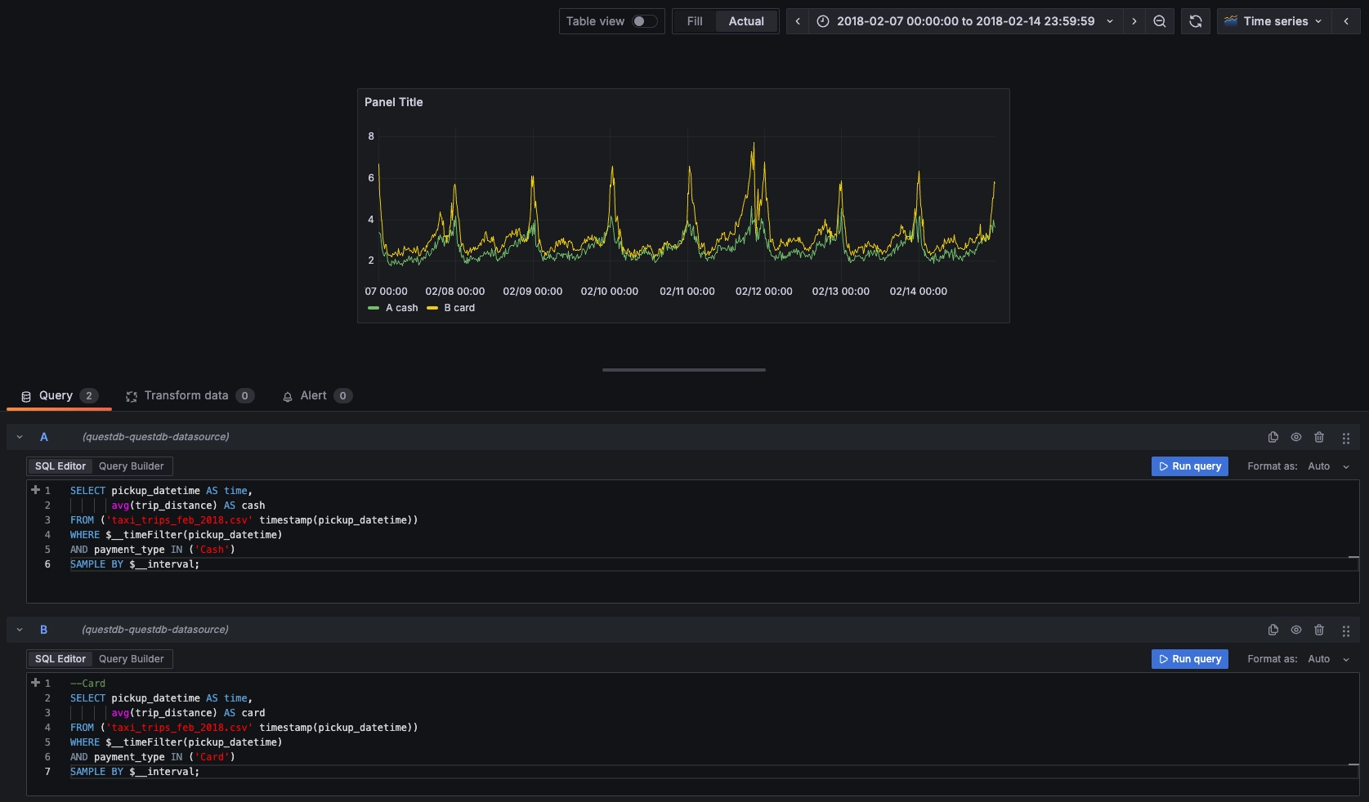
Task: Click the Query tab count badge
Action: tap(89, 395)
